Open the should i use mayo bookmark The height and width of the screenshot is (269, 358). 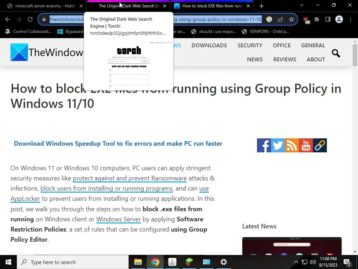click(x=214, y=32)
